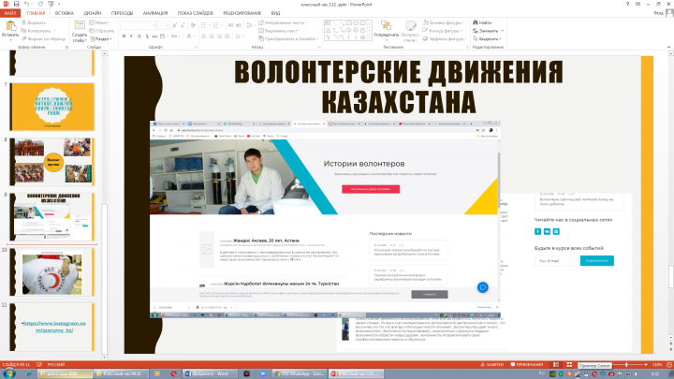Decrease font size with the smaller A icon
This screenshot has height=379, width=674.
[x=183, y=26]
